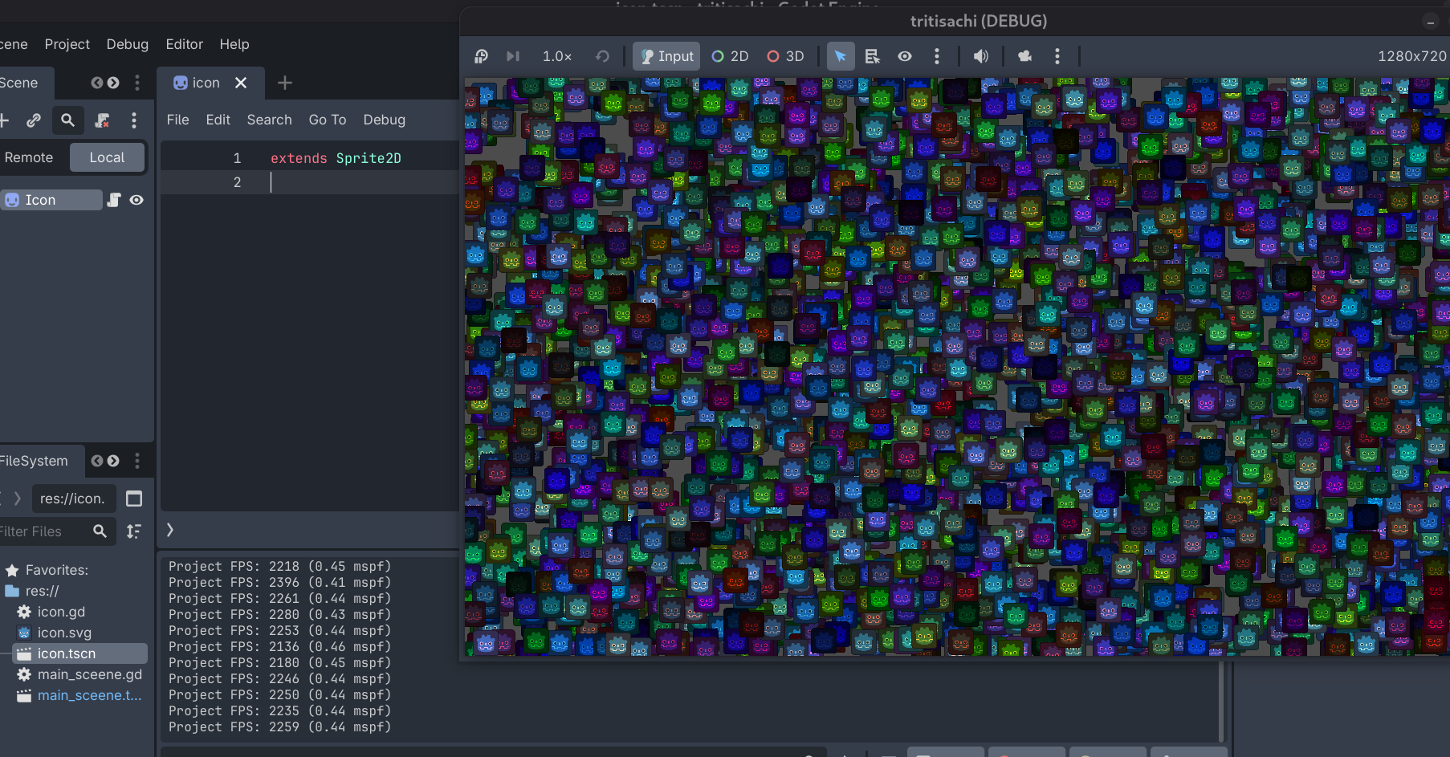
Task: Click the Filter Files search box
Action: click(56, 531)
